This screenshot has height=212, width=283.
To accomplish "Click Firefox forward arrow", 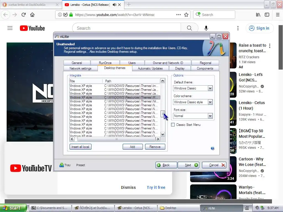I will coord(15,15).
